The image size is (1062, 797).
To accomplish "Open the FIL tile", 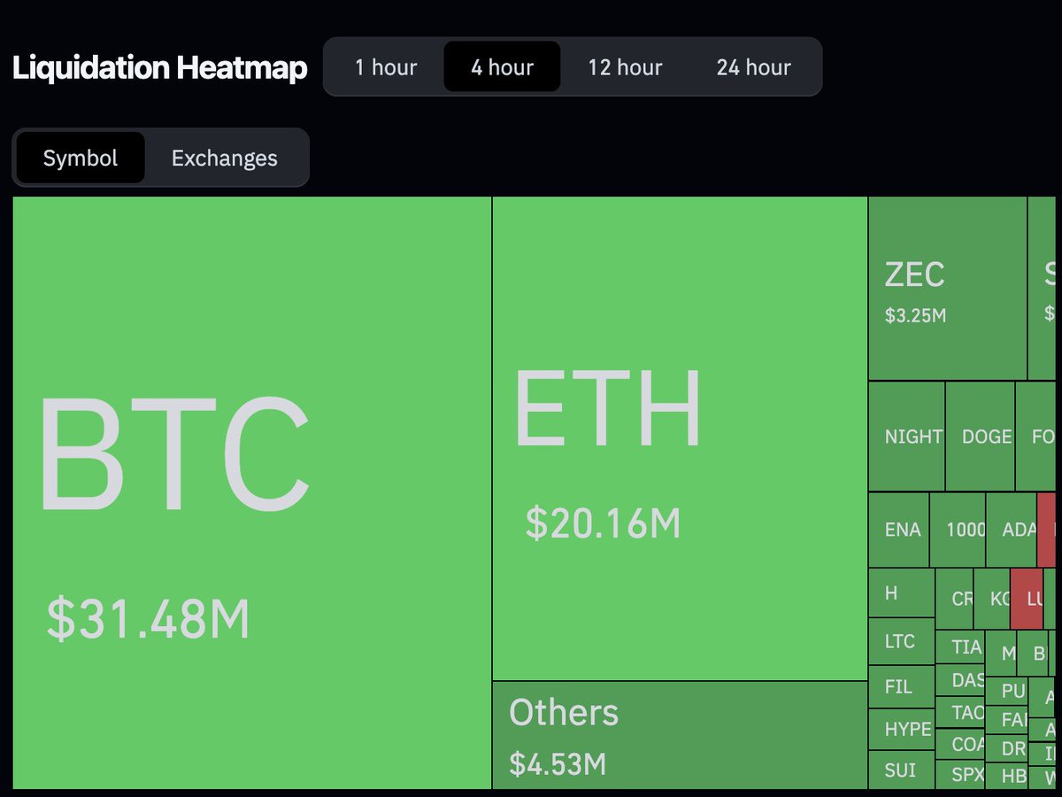I will (x=902, y=686).
